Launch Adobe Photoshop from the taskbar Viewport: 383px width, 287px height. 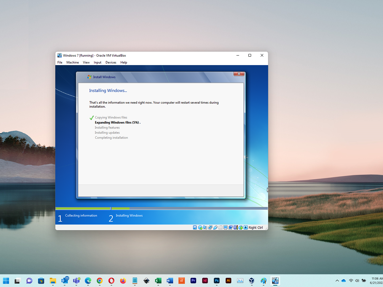tap(217, 281)
